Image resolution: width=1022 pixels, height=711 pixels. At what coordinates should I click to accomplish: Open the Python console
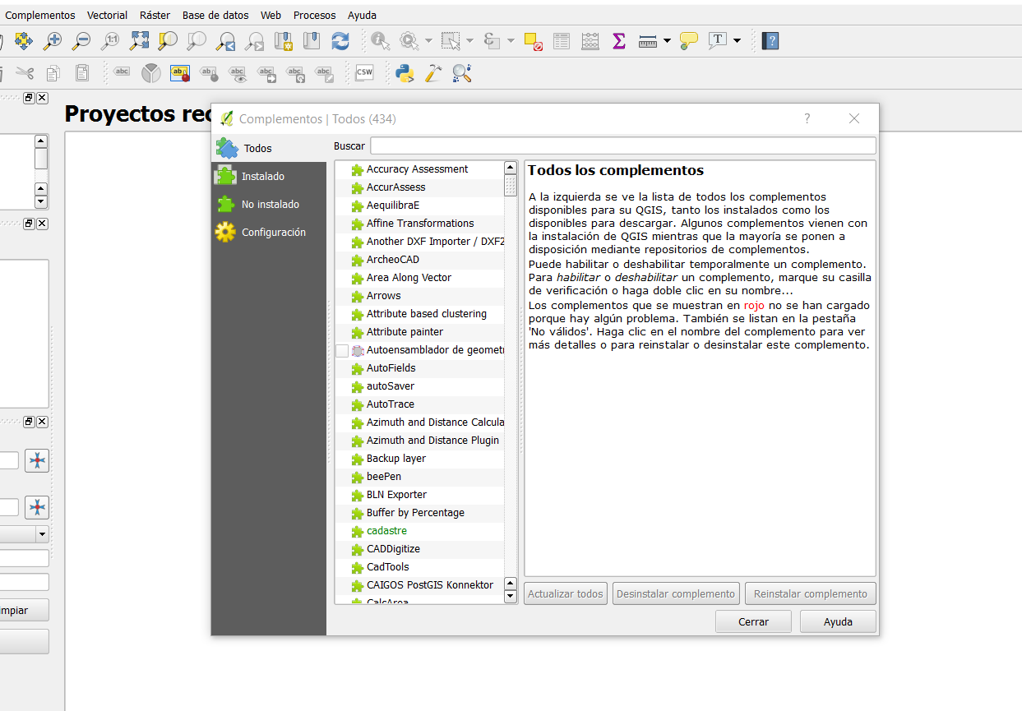405,73
